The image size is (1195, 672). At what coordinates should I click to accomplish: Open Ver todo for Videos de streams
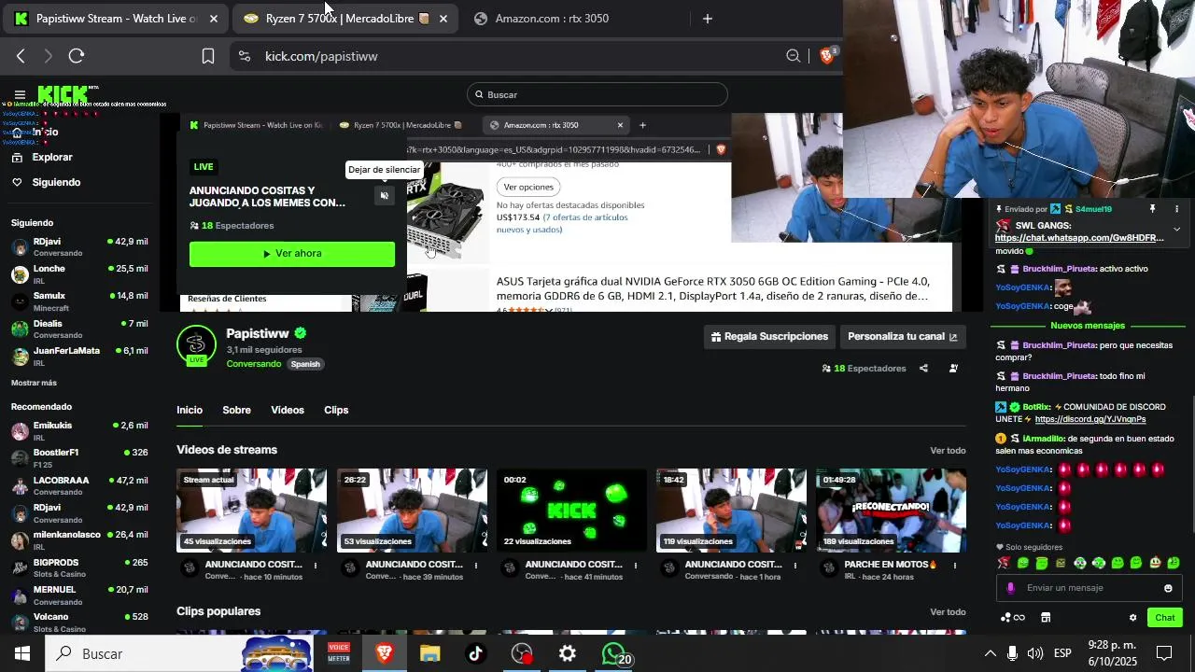click(948, 451)
